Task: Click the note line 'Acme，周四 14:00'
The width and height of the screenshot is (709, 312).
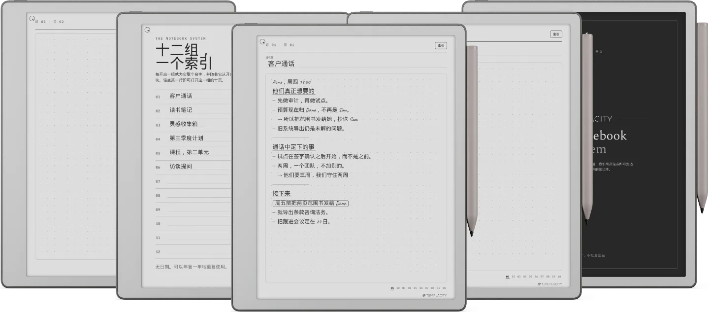Action: [291, 82]
